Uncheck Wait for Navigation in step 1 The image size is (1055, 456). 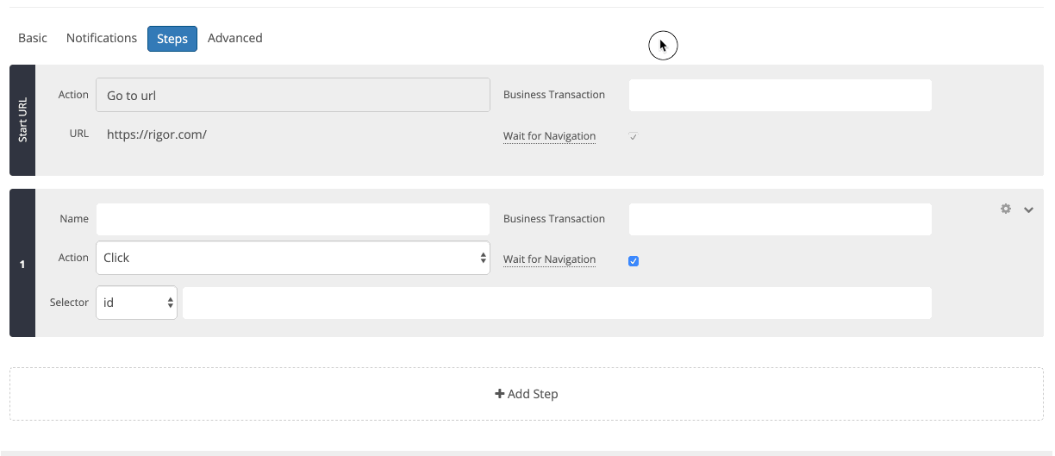tap(634, 261)
